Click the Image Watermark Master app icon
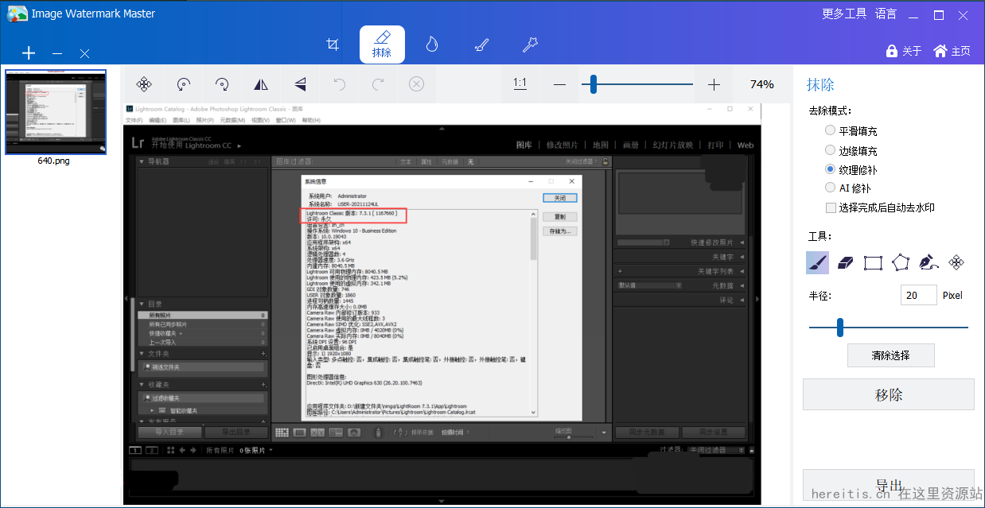Image resolution: width=985 pixels, height=508 pixels. [18, 14]
